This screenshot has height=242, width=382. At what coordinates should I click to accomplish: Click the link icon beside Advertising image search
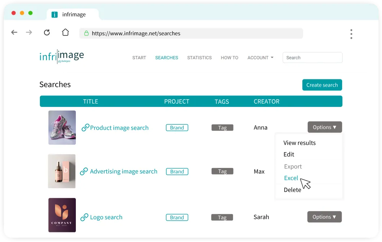[84, 171]
